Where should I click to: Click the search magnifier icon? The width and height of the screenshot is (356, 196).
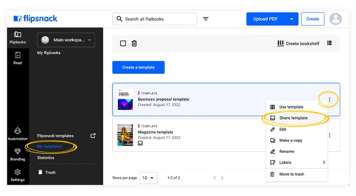[x=120, y=19]
